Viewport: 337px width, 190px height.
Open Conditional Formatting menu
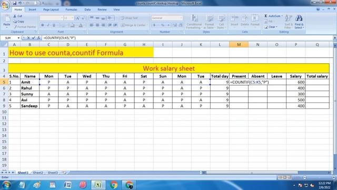pos(194,22)
